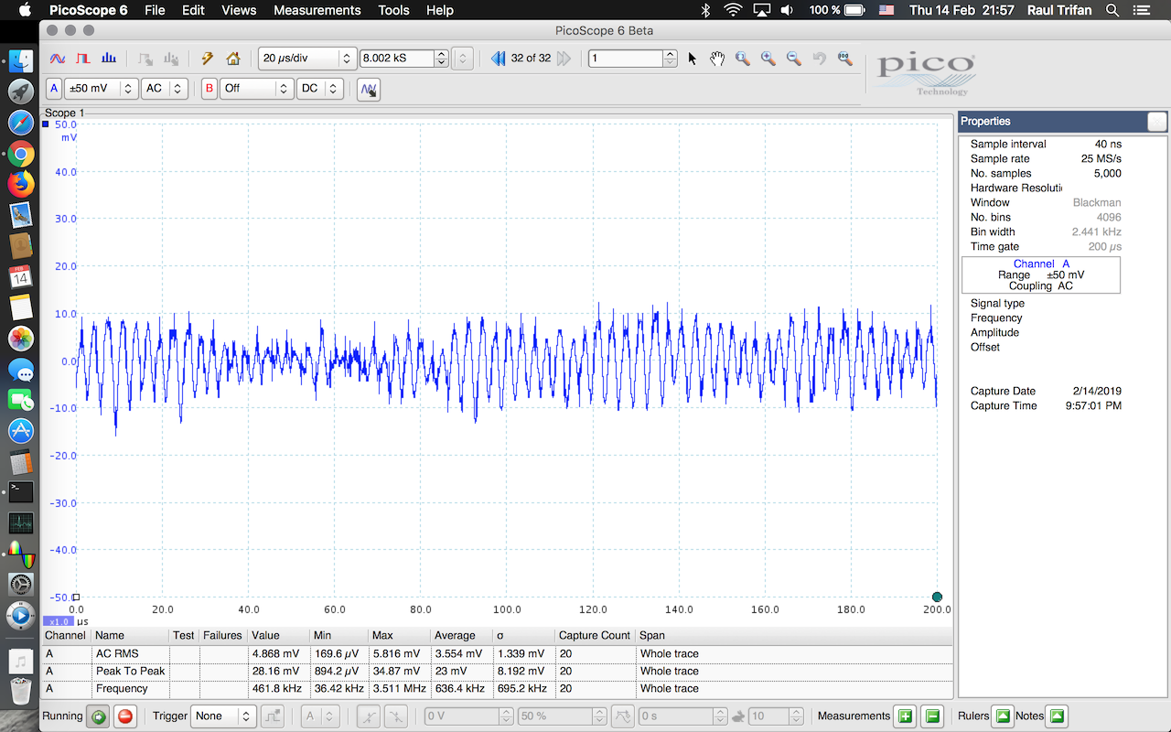The height and width of the screenshot is (732, 1171).
Task: Open Channel B DC coupling dropdown
Action: click(320, 89)
